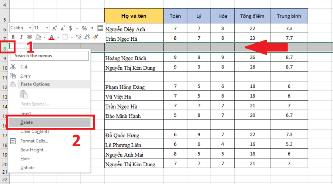Viewport: 333px width, 184px height.
Task: Click the Tổng điểm header cell
Action: (x=252, y=16)
